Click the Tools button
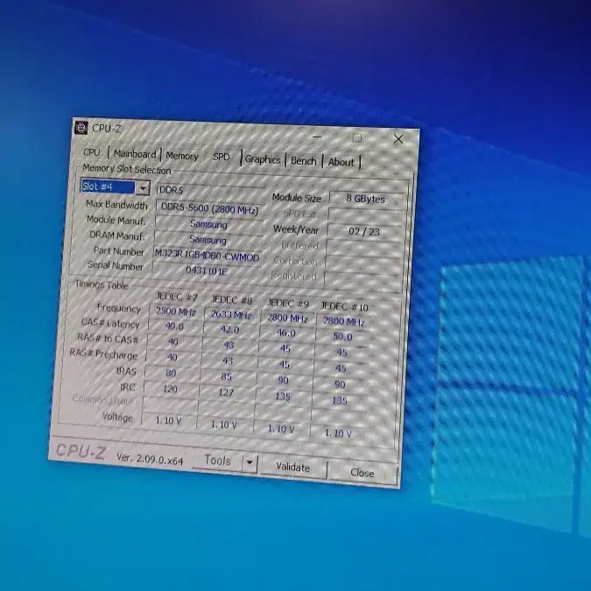This screenshot has height=591, width=591. [217, 461]
